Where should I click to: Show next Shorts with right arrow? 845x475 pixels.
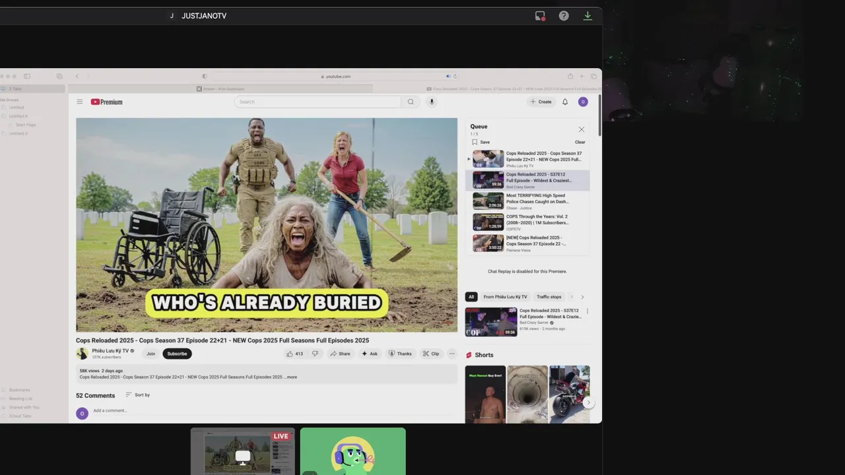click(588, 402)
